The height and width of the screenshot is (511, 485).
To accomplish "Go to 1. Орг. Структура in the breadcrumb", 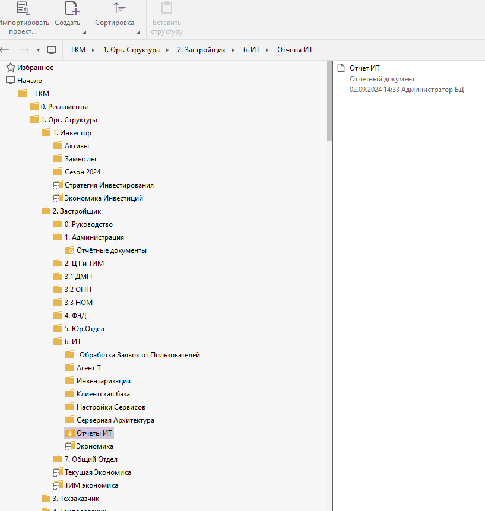I will pos(131,50).
